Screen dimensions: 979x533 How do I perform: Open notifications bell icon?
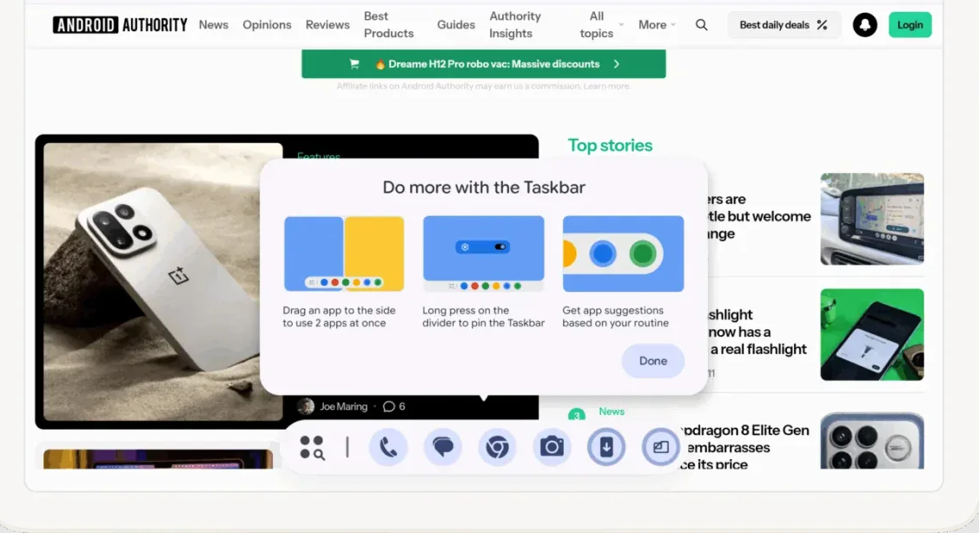[864, 25]
